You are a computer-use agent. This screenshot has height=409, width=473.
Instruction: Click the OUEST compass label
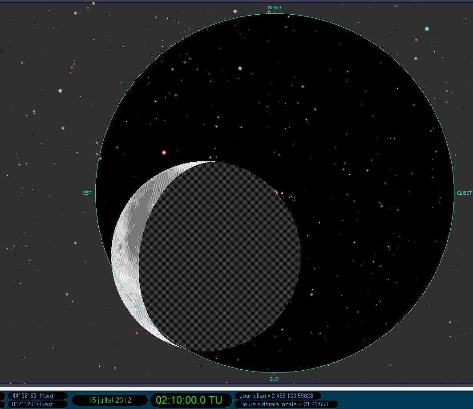[x=464, y=193]
